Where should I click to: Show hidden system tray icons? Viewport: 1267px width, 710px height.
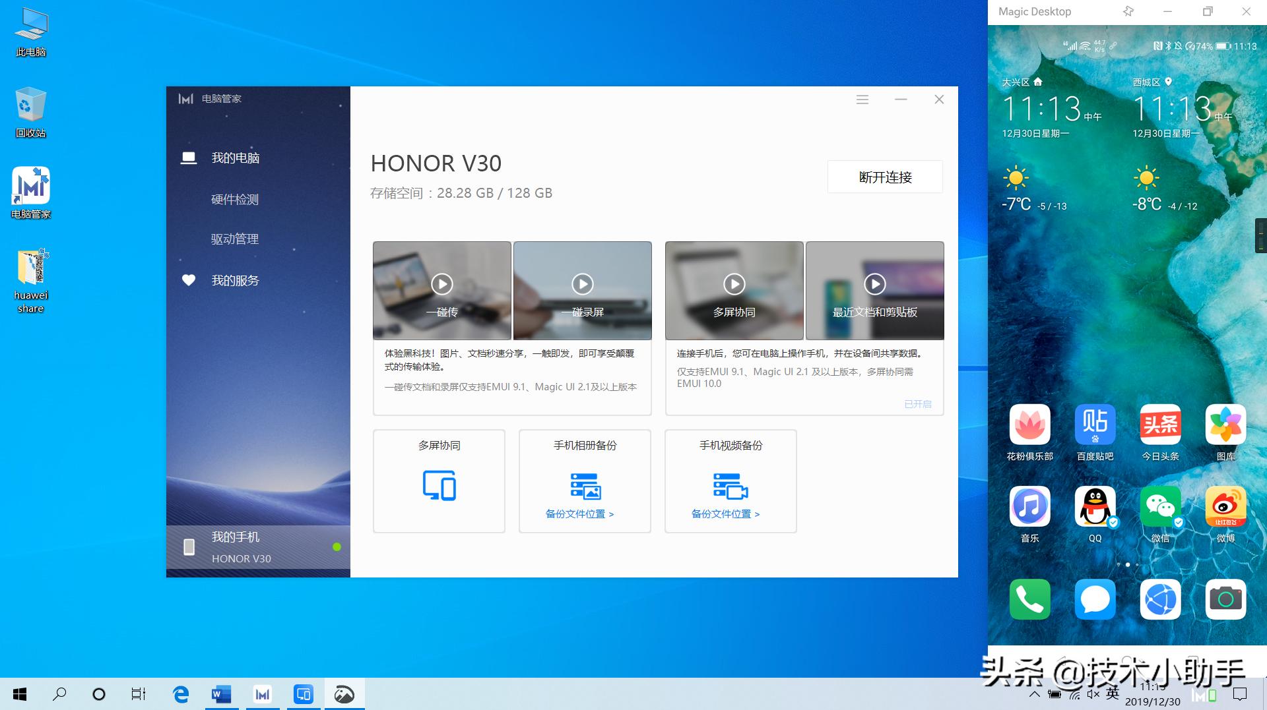(1034, 694)
